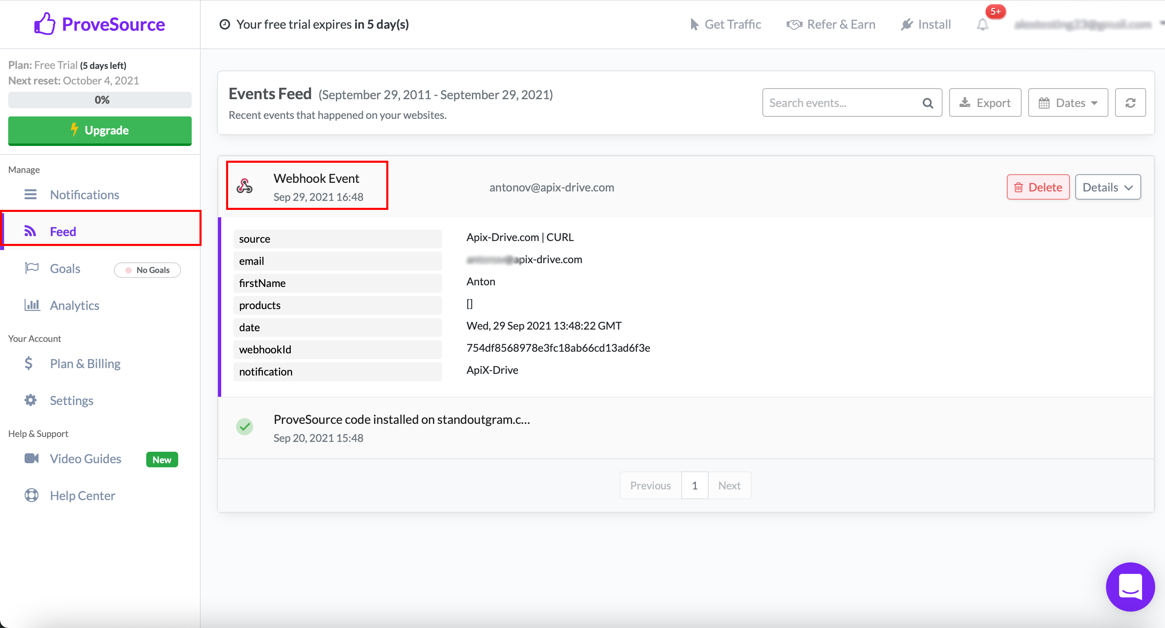Click the Help Center lifebuoy icon
1165x628 pixels.
(31, 495)
